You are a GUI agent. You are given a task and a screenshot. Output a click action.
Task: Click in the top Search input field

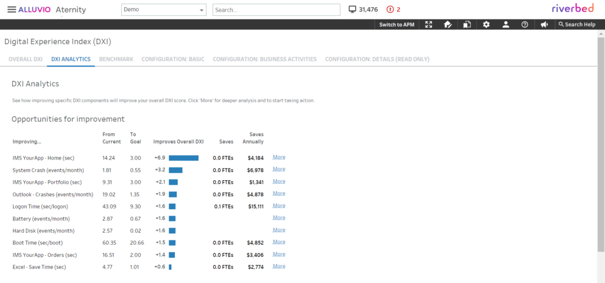coord(277,10)
